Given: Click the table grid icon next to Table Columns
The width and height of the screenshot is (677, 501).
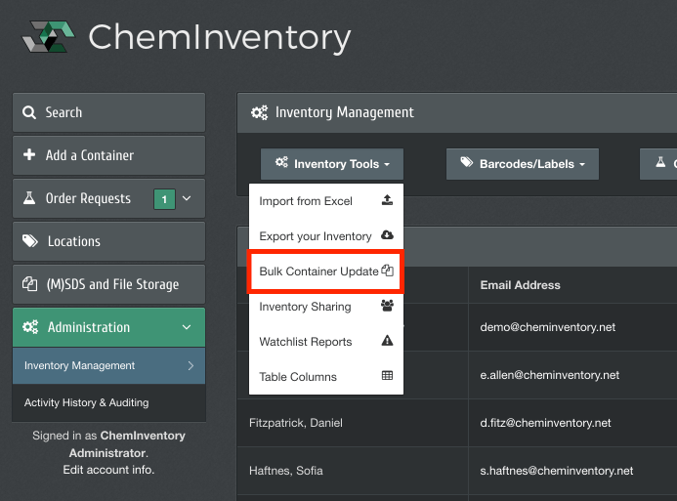Looking at the screenshot, I should tap(387, 375).
